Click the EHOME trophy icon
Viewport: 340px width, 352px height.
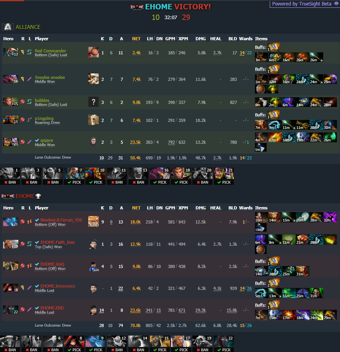tap(38, 196)
